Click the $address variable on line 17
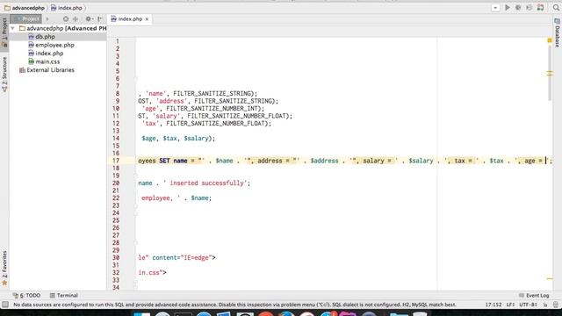The height and width of the screenshot is (316, 562). pyautogui.click(x=324, y=161)
